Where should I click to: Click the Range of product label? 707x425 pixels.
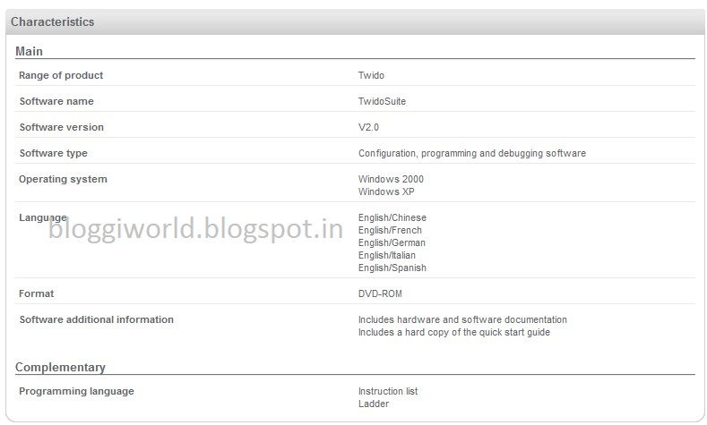pyautogui.click(x=61, y=75)
